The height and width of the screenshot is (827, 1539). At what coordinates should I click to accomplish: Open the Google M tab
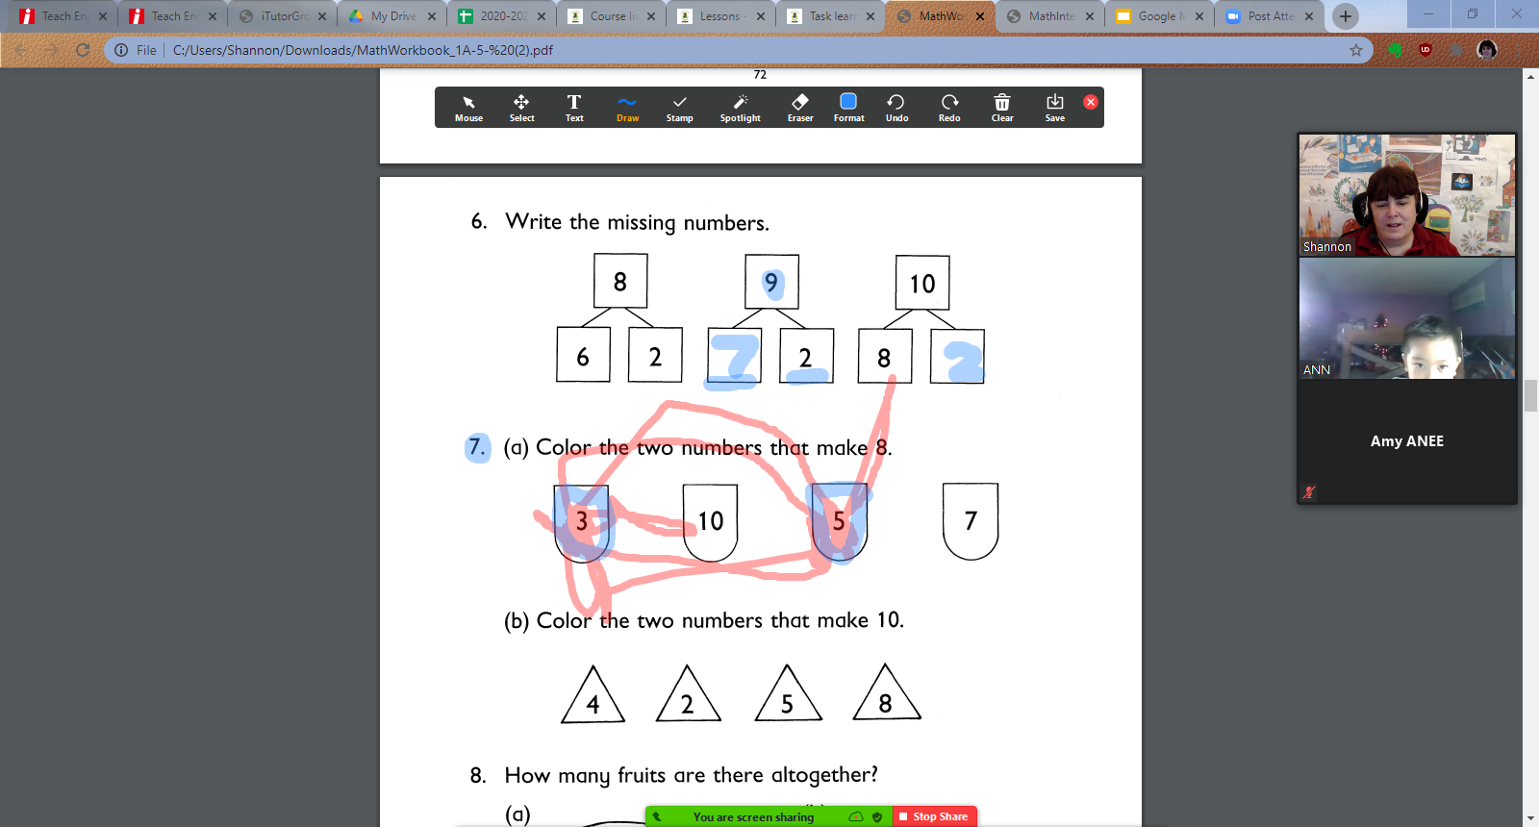pyautogui.click(x=1161, y=16)
